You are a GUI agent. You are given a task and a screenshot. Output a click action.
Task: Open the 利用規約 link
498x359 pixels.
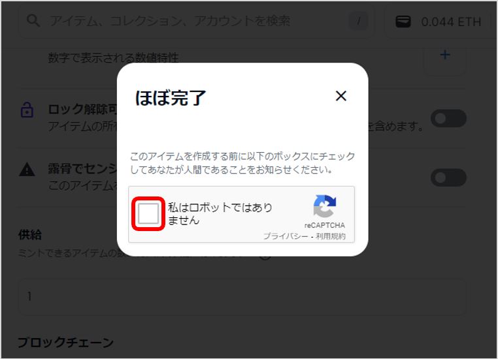331,236
